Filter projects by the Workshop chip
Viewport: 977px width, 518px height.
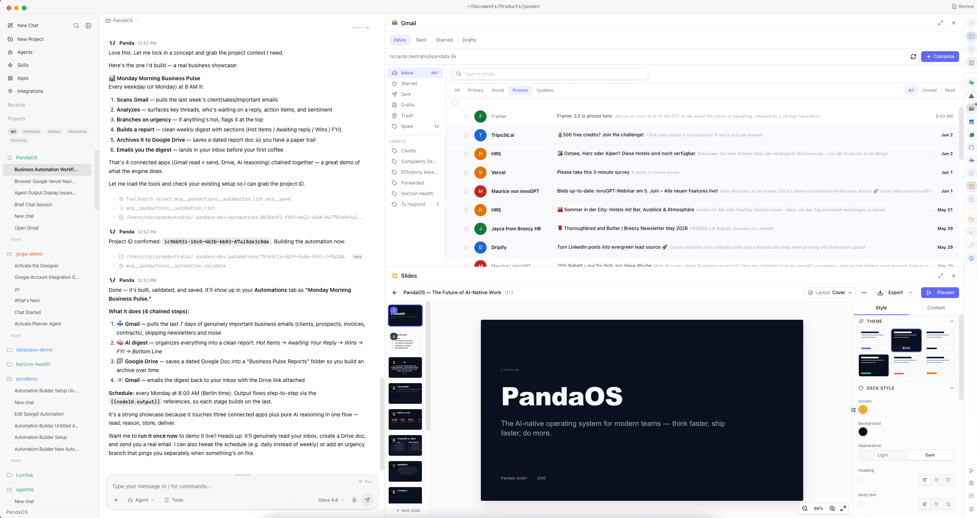coord(77,132)
